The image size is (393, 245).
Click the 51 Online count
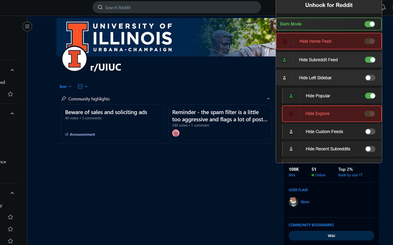tap(318, 172)
